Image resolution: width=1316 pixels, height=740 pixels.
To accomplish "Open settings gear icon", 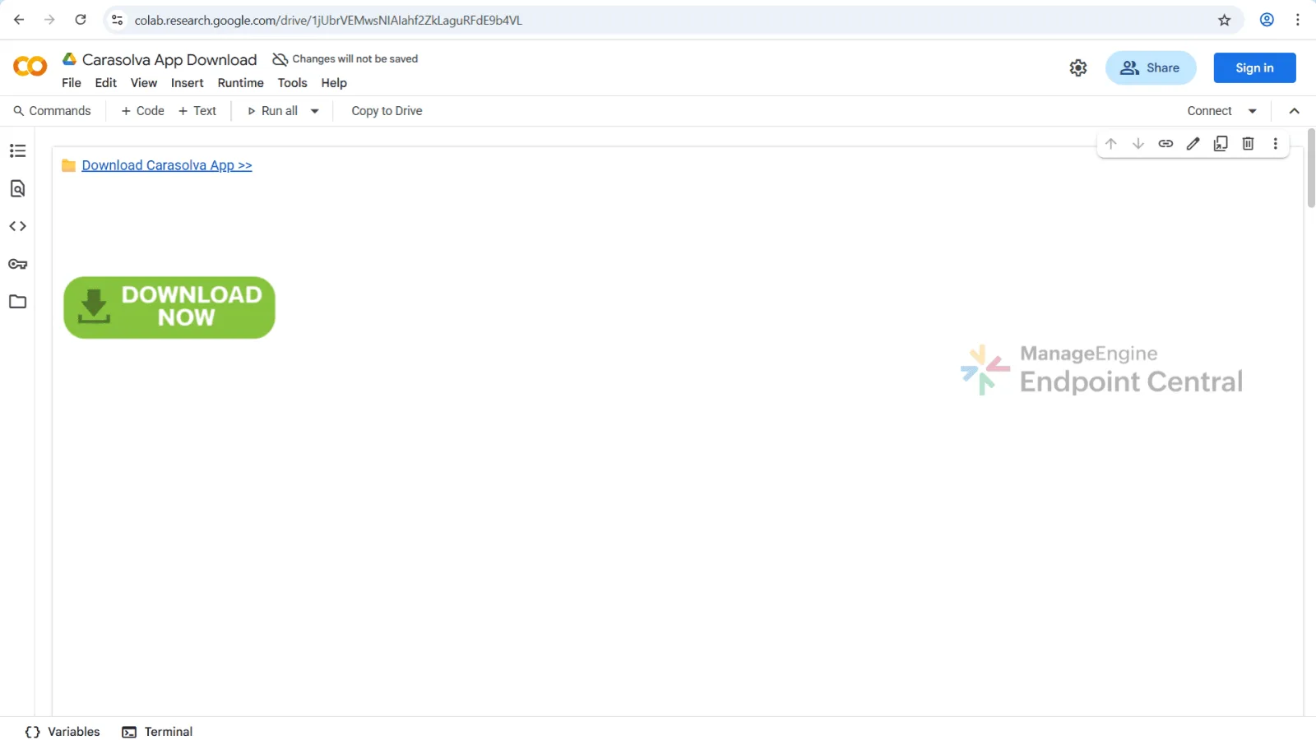I will pyautogui.click(x=1078, y=68).
